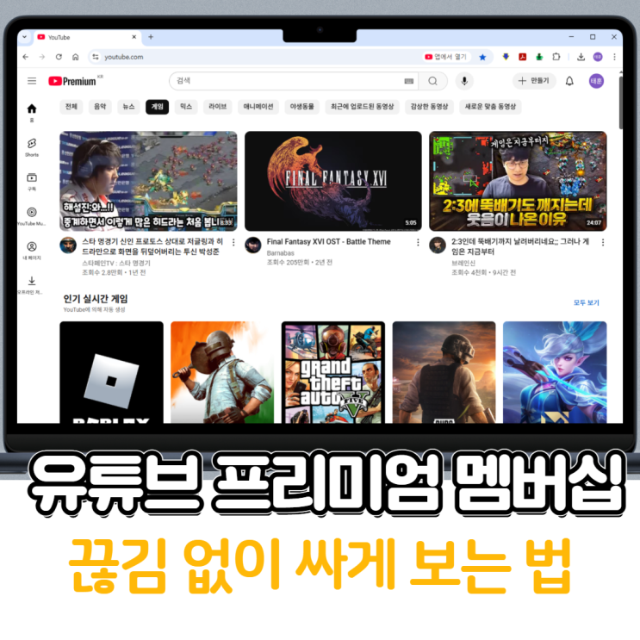The height and width of the screenshot is (640, 640).
Task: Go to Home in the sidebar
Action: click(32, 113)
